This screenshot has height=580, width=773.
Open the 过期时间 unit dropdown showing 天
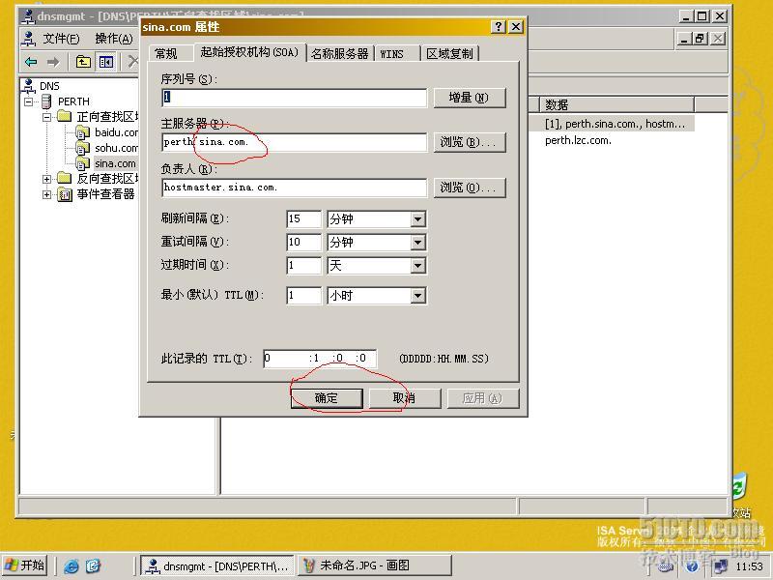click(417, 266)
